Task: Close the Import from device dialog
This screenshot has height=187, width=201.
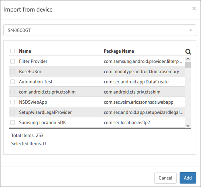Action: (194, 9)
